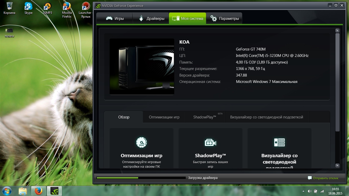The width and height of the screenshot is (349, 196).
Task: Click Загрузка драйвера status text
Action: pyautogui.click(x=203, y=178)
